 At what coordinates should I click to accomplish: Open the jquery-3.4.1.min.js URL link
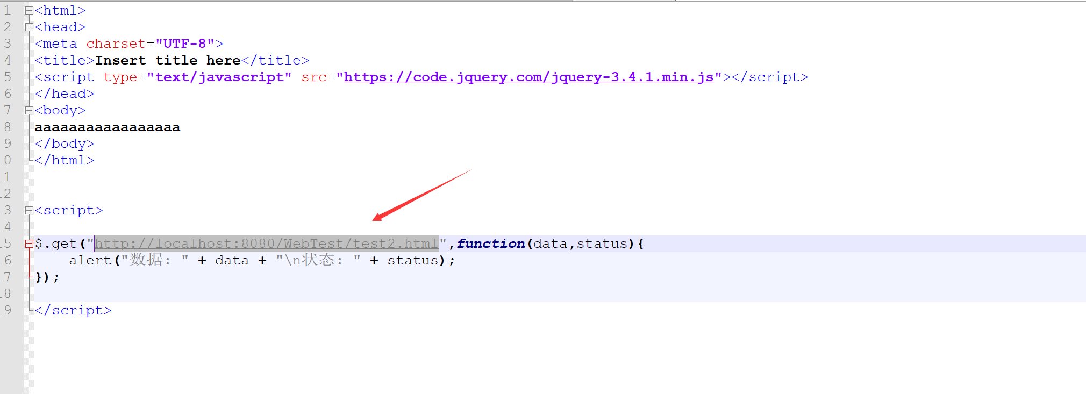point(529,77)
